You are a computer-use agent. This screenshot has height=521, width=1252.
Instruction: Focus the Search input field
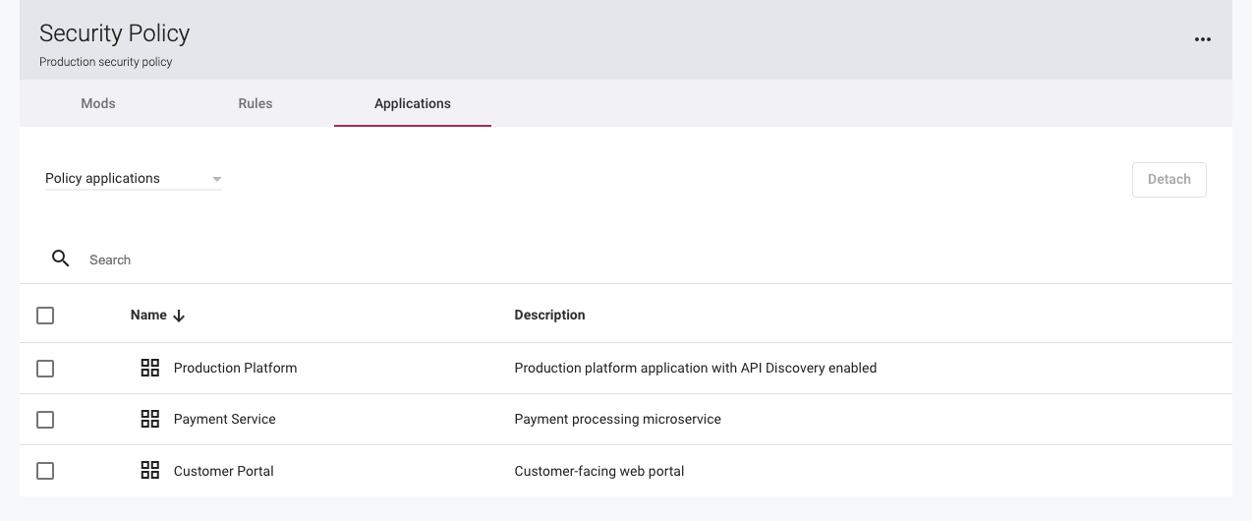[x=649, y=260]
